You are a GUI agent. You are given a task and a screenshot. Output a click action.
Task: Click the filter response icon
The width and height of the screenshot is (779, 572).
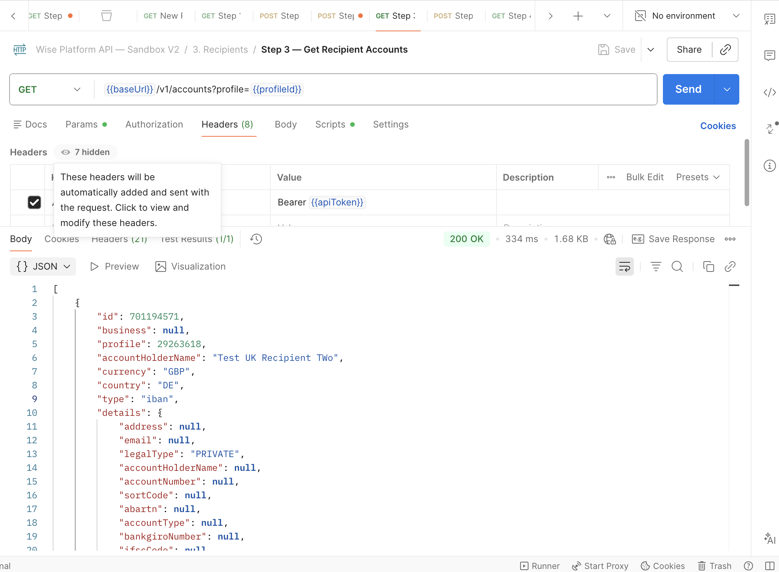pos(656,267)
